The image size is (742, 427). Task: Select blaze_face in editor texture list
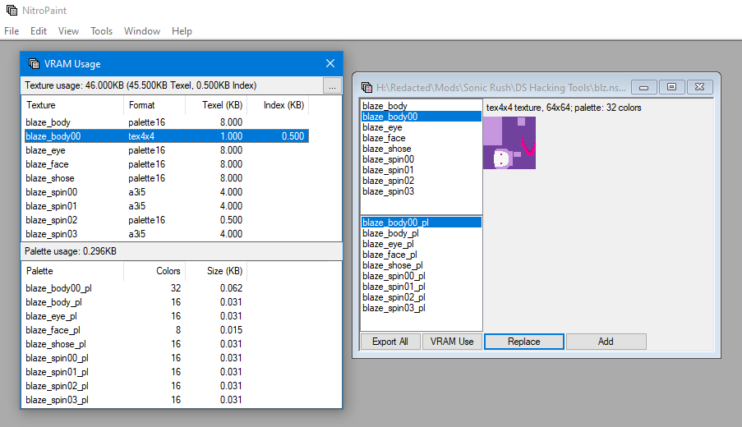click(x=422, y=138)
